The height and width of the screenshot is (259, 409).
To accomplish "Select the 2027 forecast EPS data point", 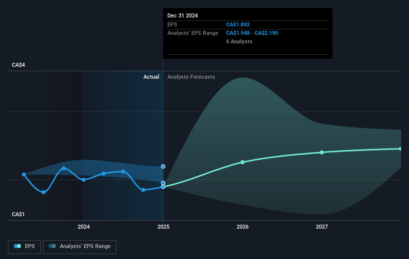I will [322, 152].
